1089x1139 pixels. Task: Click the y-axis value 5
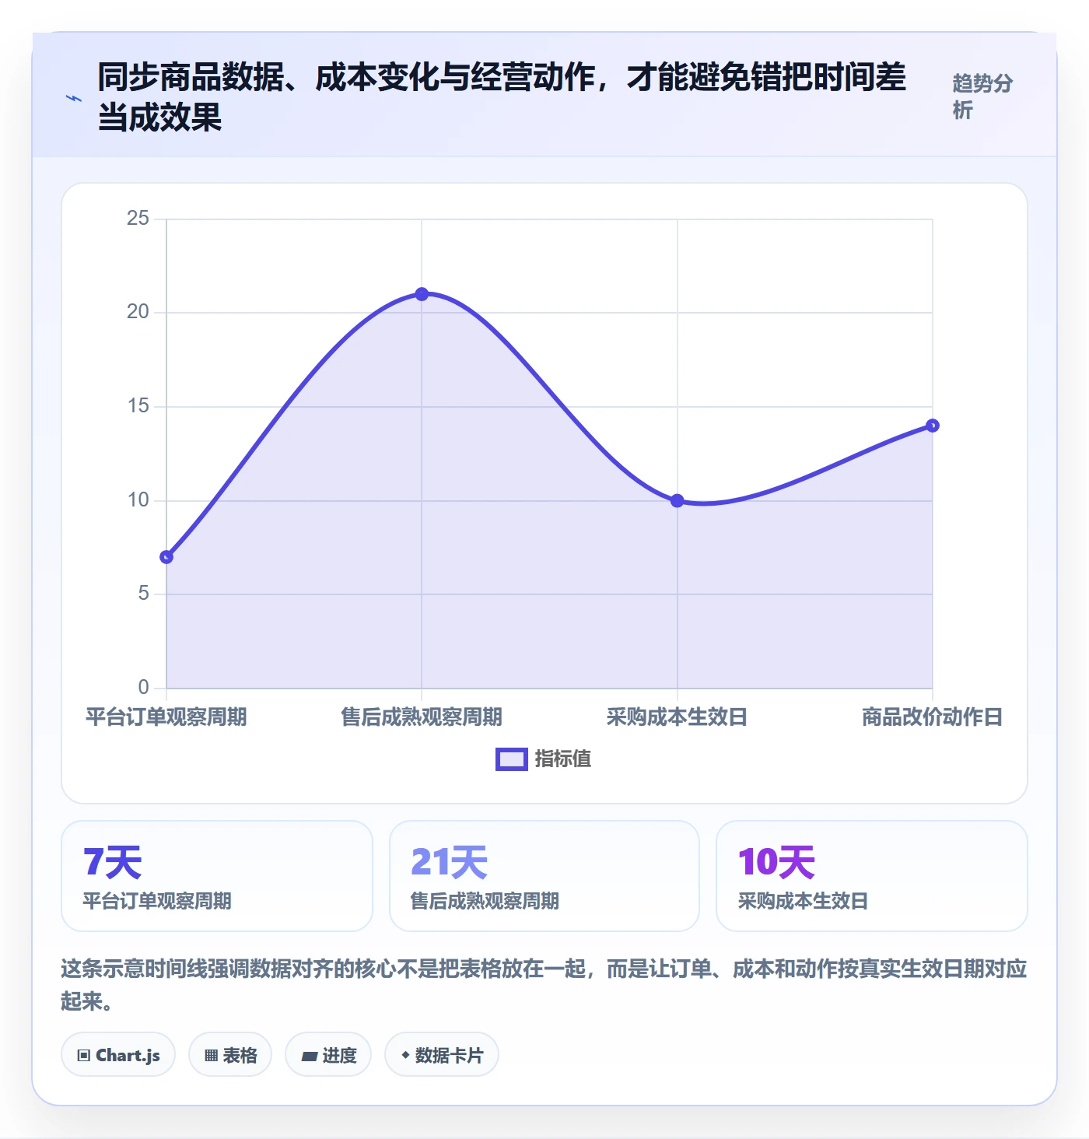144,594
